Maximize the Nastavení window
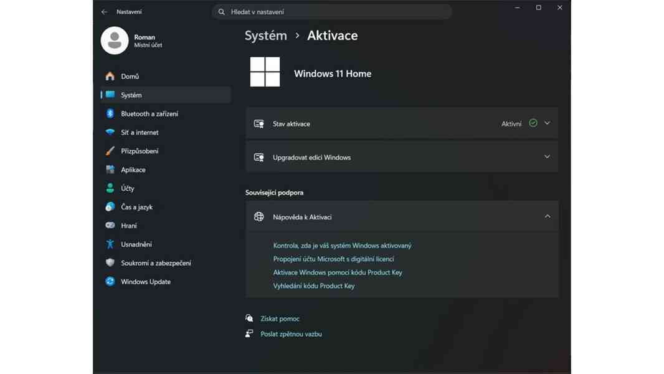The height and width of the screenshot is (374, 664). 539,7
